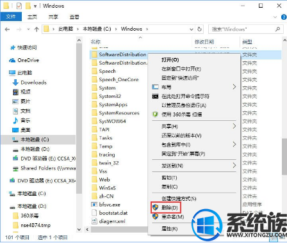Screen dimensions: 287x243
Task: Sort by the 类型 column header
Action: pos(247,42)
